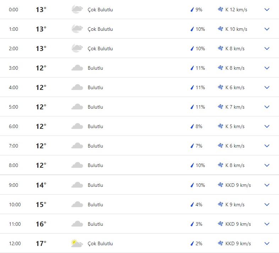This screenshot has height=253, width=279.
Task: Click the wind icon beside K 12 km/s
Action: [x=220, y=10]
